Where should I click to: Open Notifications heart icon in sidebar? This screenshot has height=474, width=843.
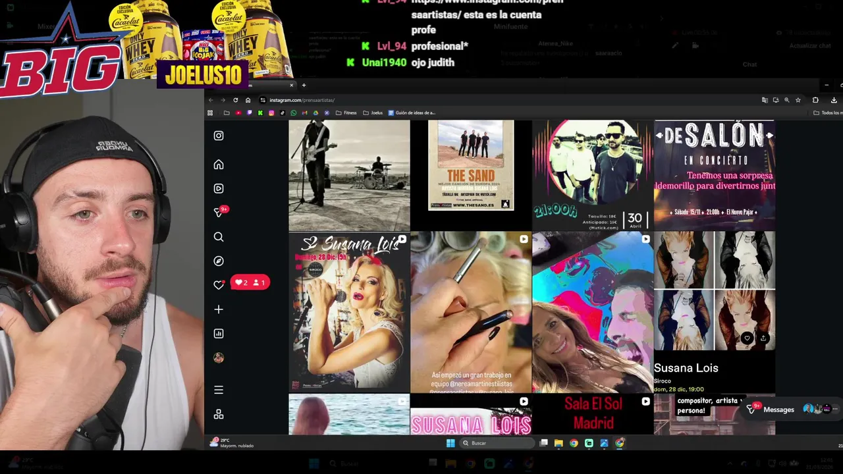pyautogui.click(x=219, y=285)
